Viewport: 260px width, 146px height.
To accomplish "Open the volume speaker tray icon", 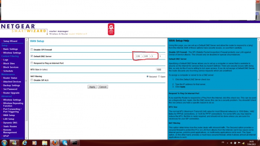I will tap(231, 143).
